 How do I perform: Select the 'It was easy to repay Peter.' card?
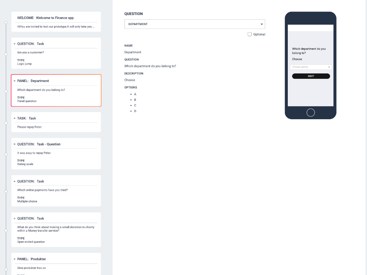(x=56, y=154)
